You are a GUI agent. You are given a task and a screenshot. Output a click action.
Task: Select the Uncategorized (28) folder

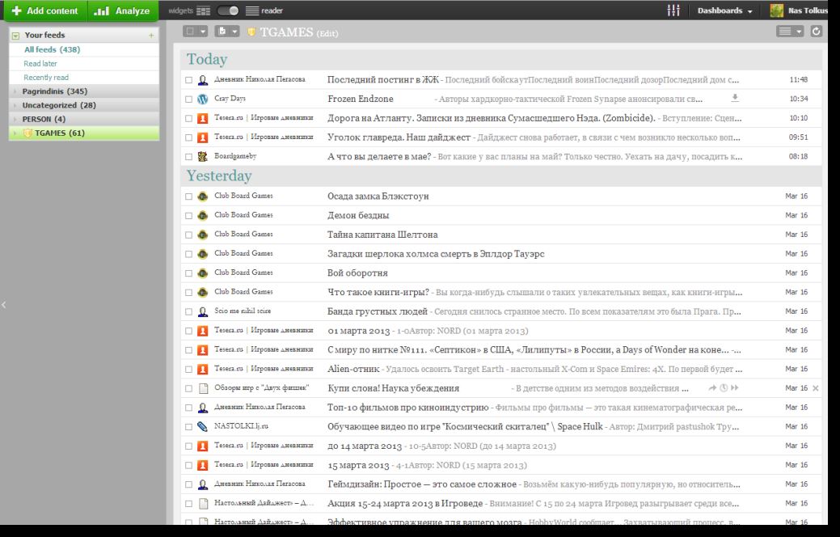pos(59,106)
